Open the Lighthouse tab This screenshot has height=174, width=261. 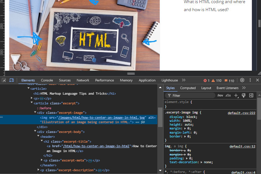[x=169, y=80]
